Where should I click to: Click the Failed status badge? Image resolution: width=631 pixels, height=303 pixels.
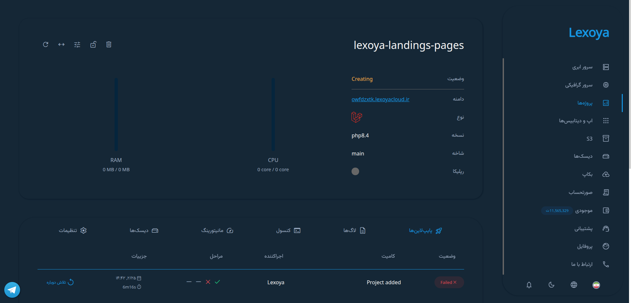click(x=449, y=282)
